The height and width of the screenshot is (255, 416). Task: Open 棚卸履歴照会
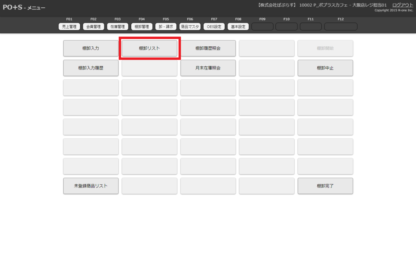[208, 48]
